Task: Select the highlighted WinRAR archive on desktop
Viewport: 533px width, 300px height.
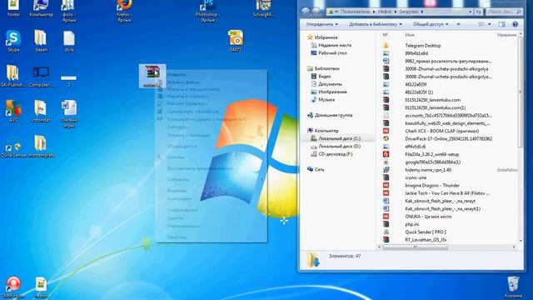Action: (152, 76)
